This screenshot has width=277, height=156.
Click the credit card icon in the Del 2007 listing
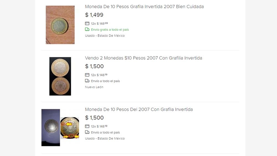(x=87, y=126)
